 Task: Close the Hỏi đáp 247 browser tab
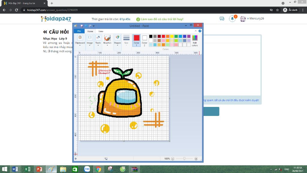point(44,3)
